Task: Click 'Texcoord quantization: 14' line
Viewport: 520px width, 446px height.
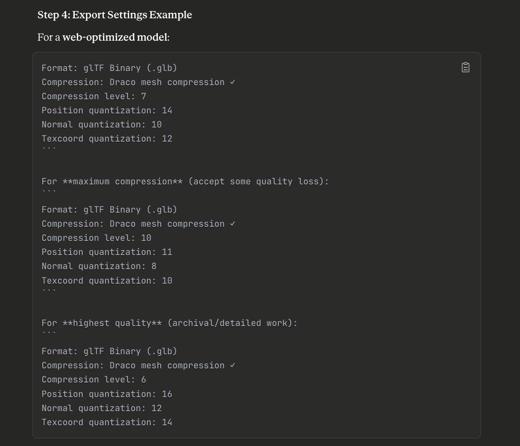Action: click(107, 422)
